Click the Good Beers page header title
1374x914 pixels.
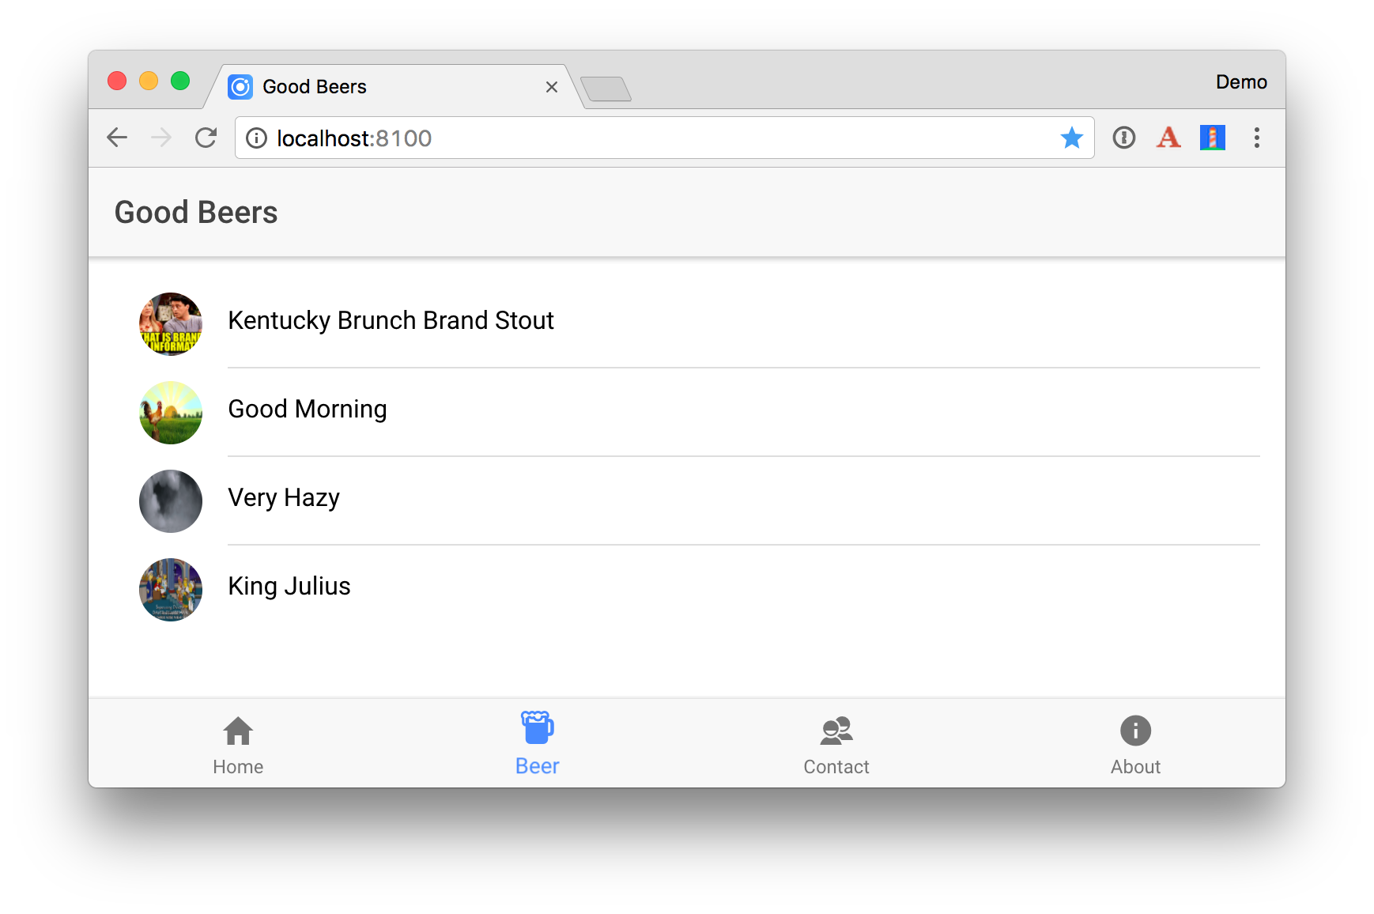(196, 212)
